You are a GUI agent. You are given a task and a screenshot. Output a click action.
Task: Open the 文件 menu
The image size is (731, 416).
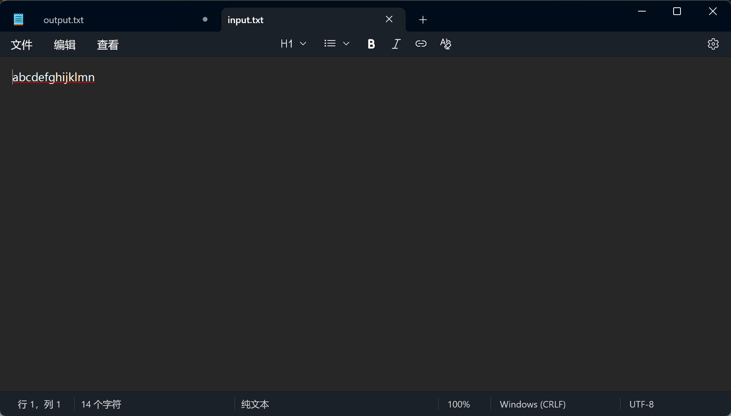pyautogui.click(x=22, y=45)
